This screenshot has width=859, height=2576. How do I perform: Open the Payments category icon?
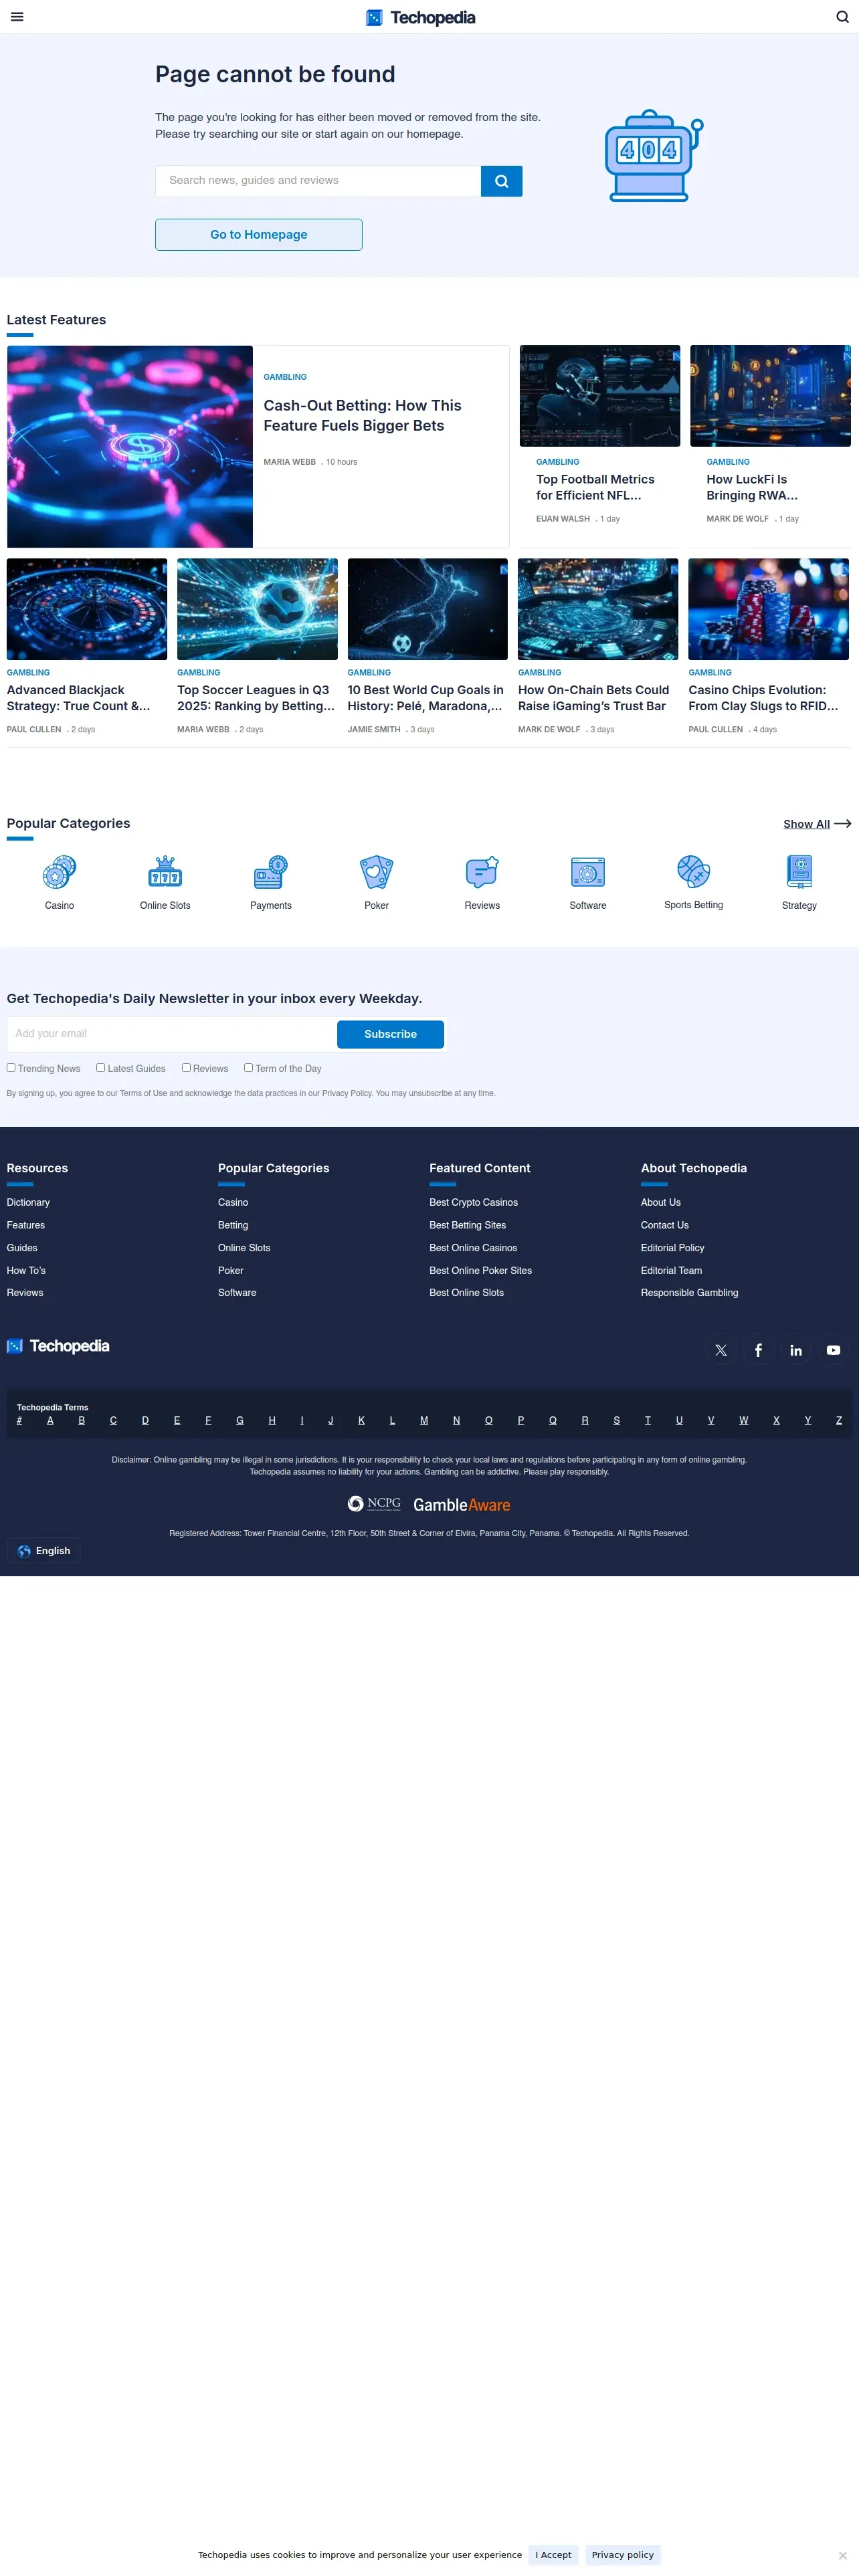click(x=271, y=873)
